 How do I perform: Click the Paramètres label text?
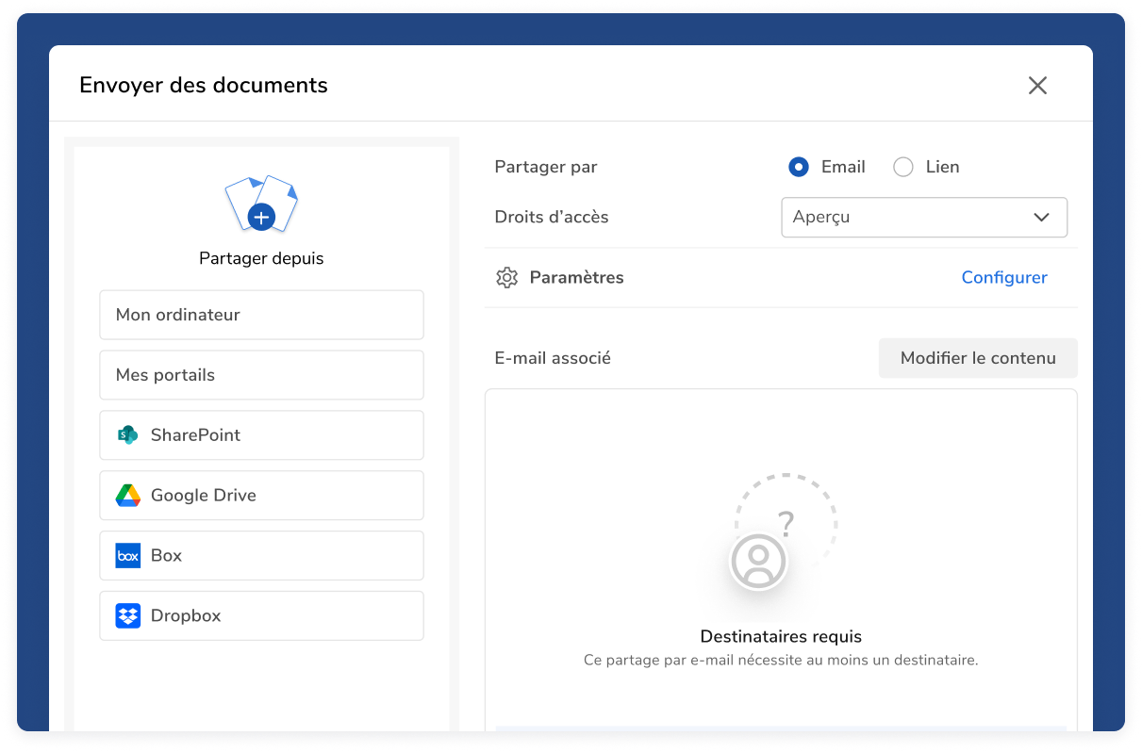pyautogui.click(x=576, y=278)
